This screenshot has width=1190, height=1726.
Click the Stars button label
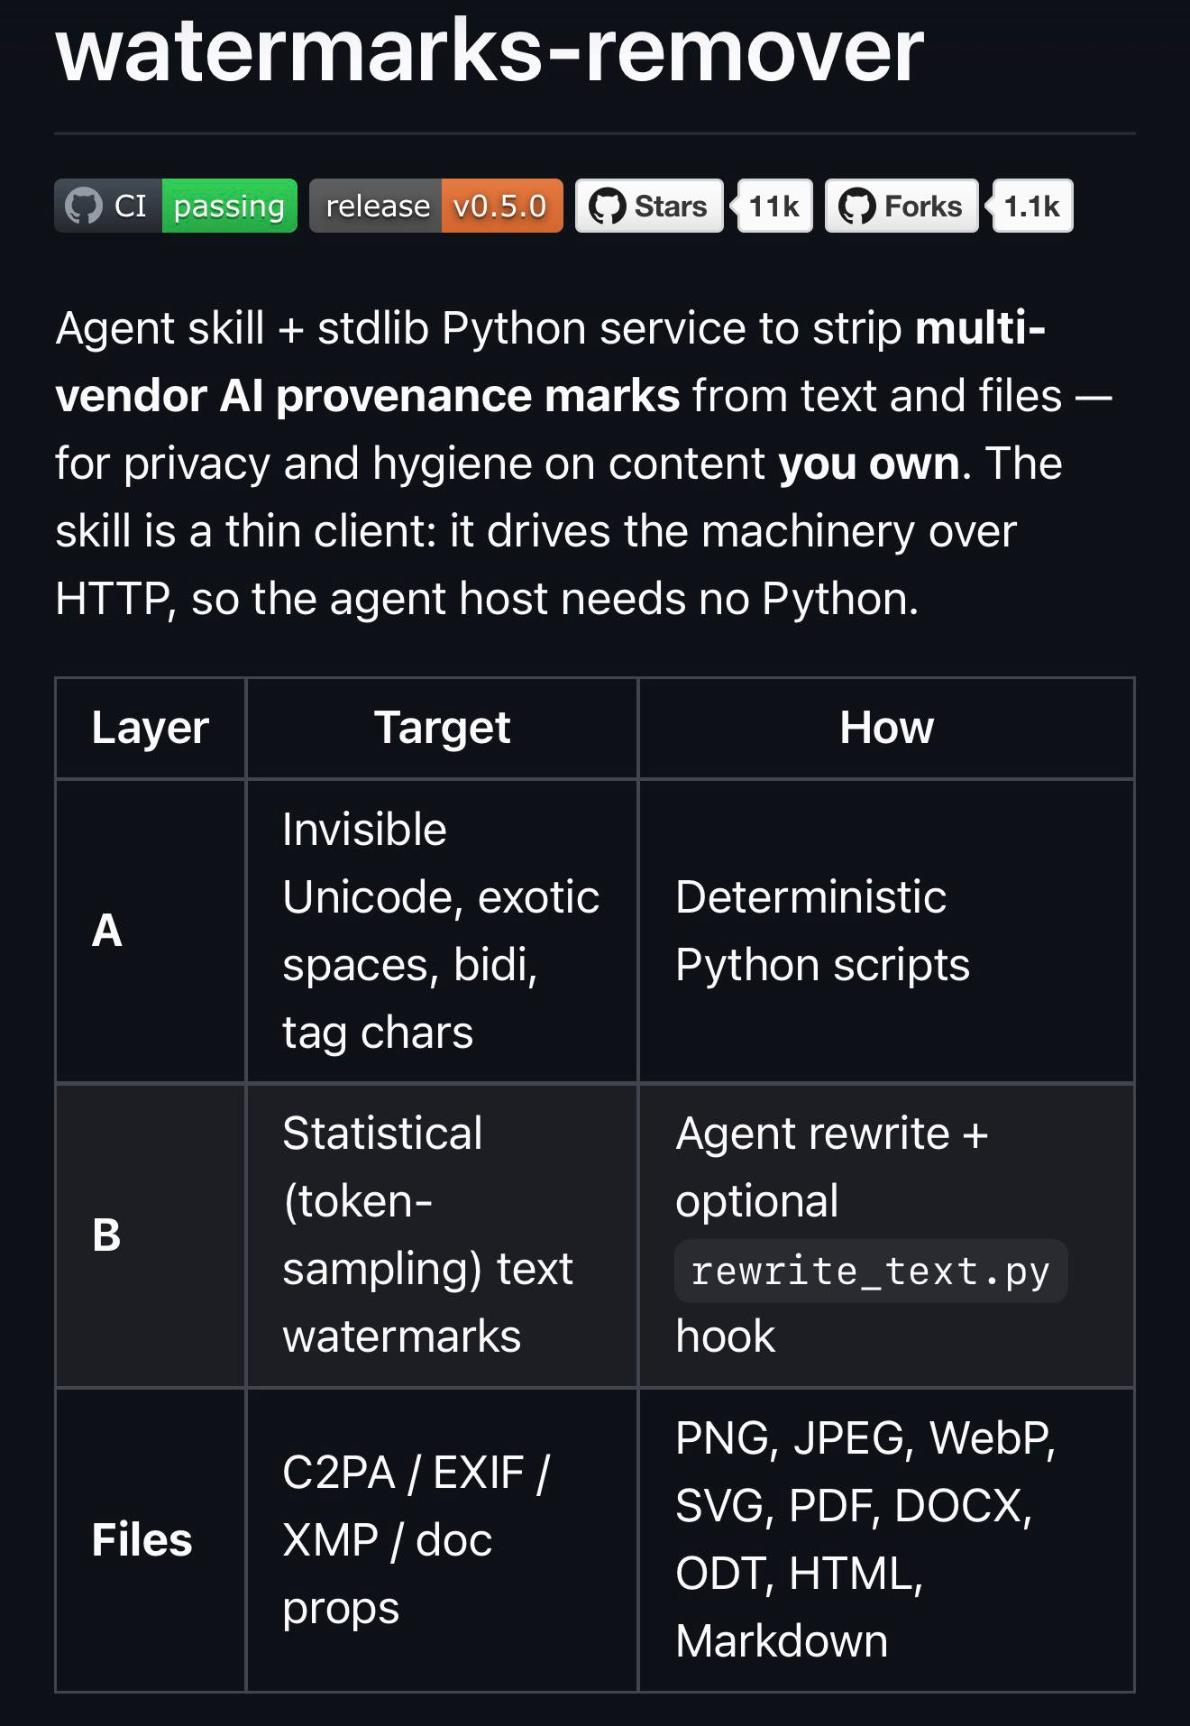[x=671, y=207]
